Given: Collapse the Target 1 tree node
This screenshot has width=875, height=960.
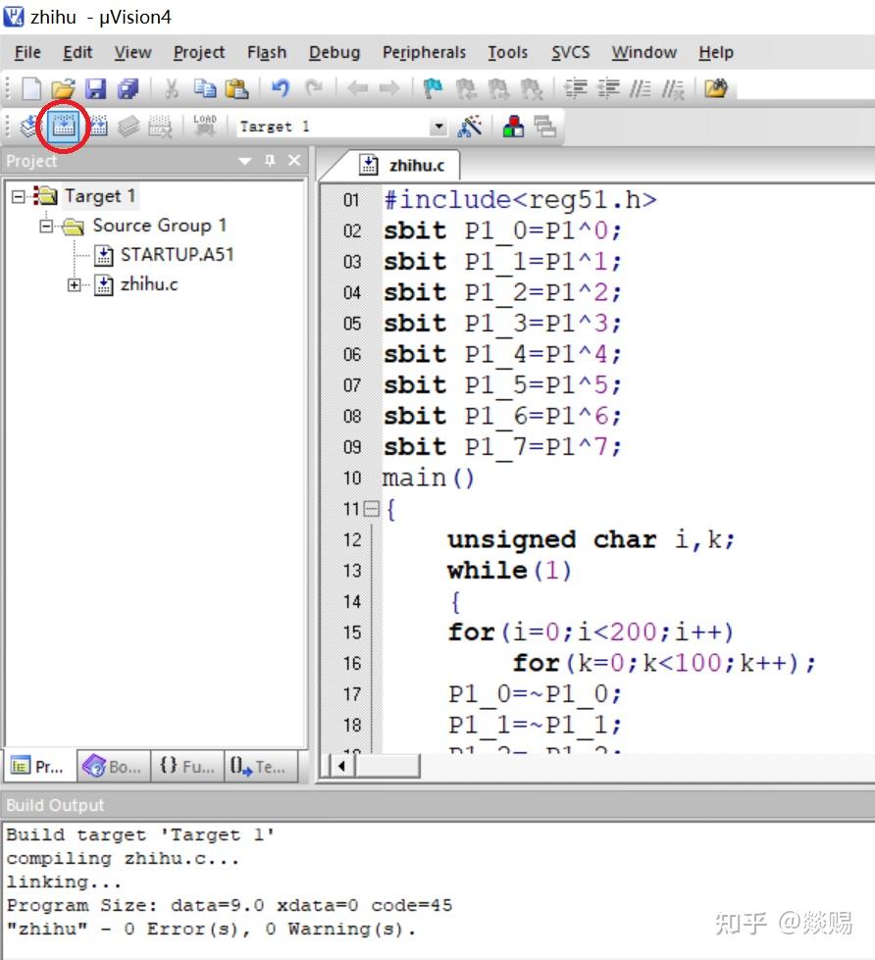Looking at the screenshot, I should pos(19,196).
